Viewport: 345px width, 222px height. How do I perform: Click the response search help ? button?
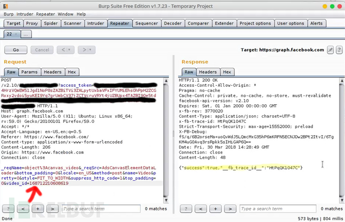pyautogui.click(x=186, y=209)
